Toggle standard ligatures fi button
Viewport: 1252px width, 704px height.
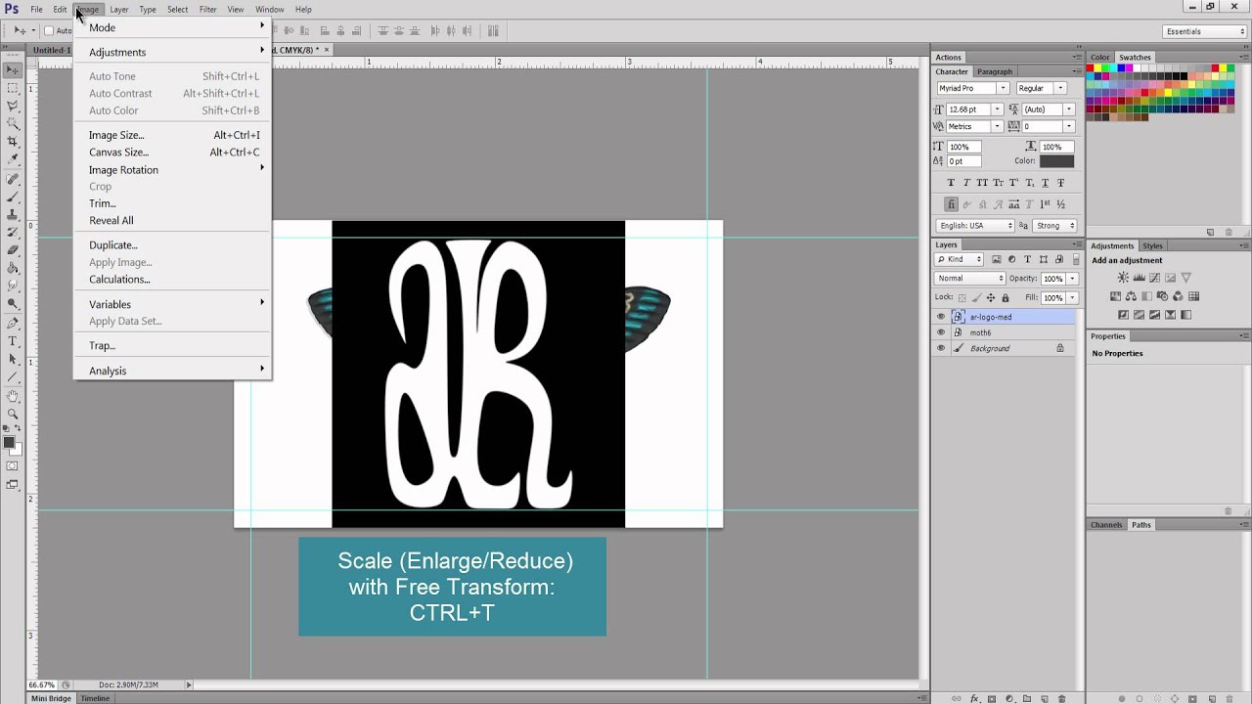[951, 204]
